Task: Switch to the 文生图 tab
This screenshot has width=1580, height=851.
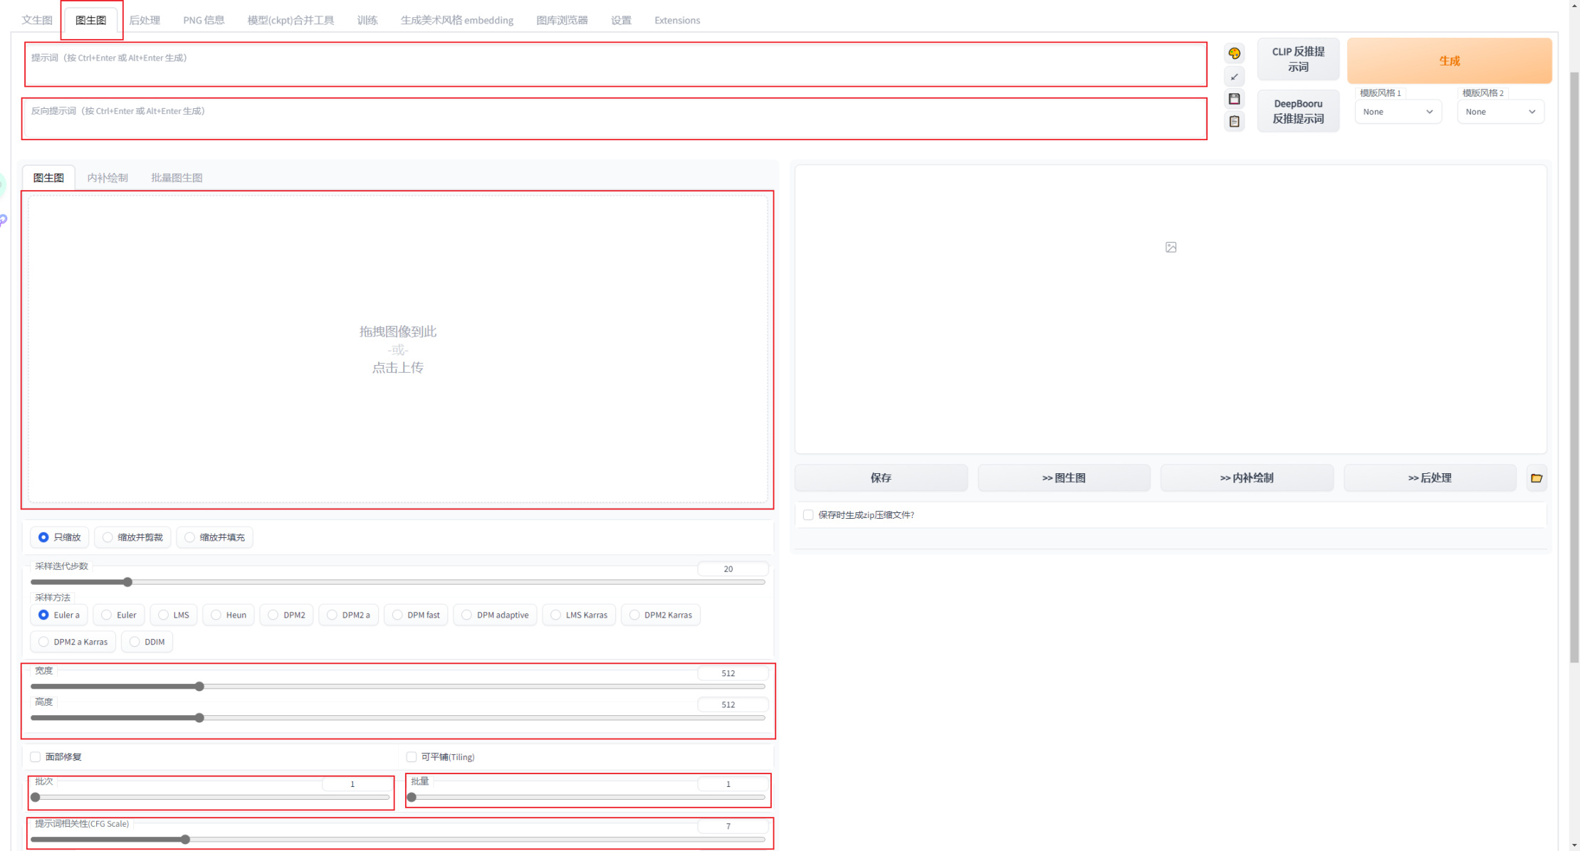Action: (x=37, y=20)
